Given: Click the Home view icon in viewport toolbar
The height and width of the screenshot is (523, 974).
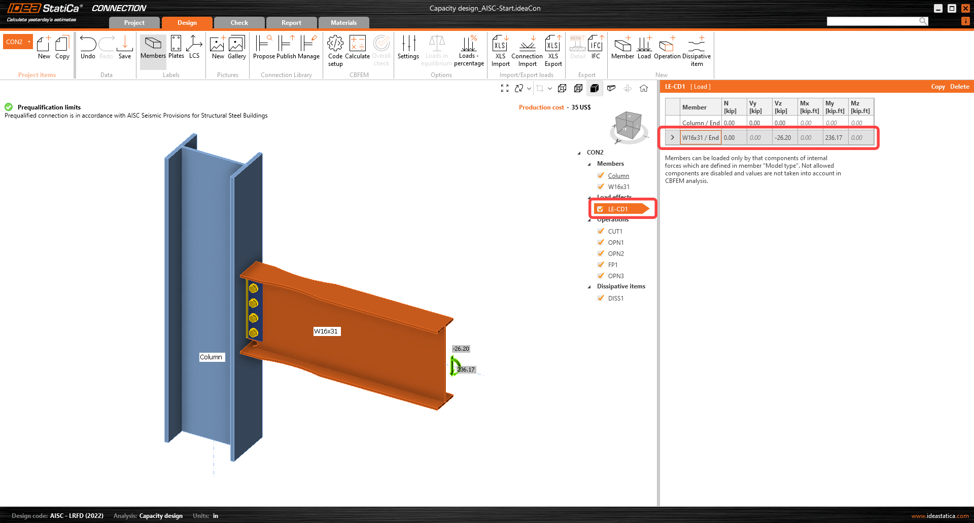Looking at the screenshot, I should click(644, 88).
